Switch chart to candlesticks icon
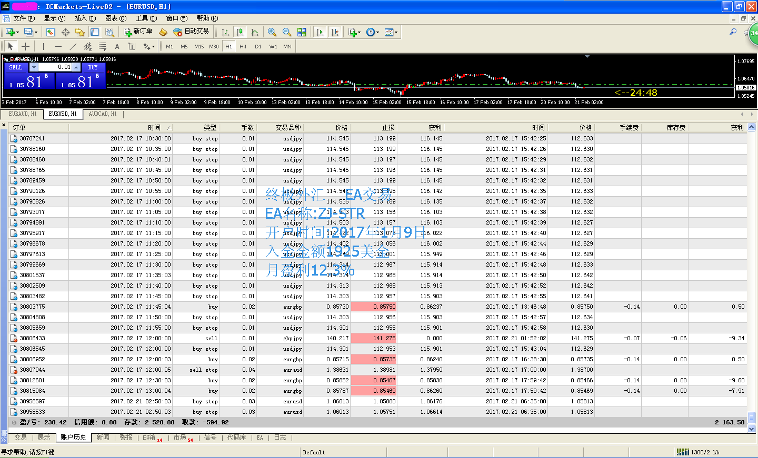The height and width of the screenshot is (458, 758). point(240,32)
